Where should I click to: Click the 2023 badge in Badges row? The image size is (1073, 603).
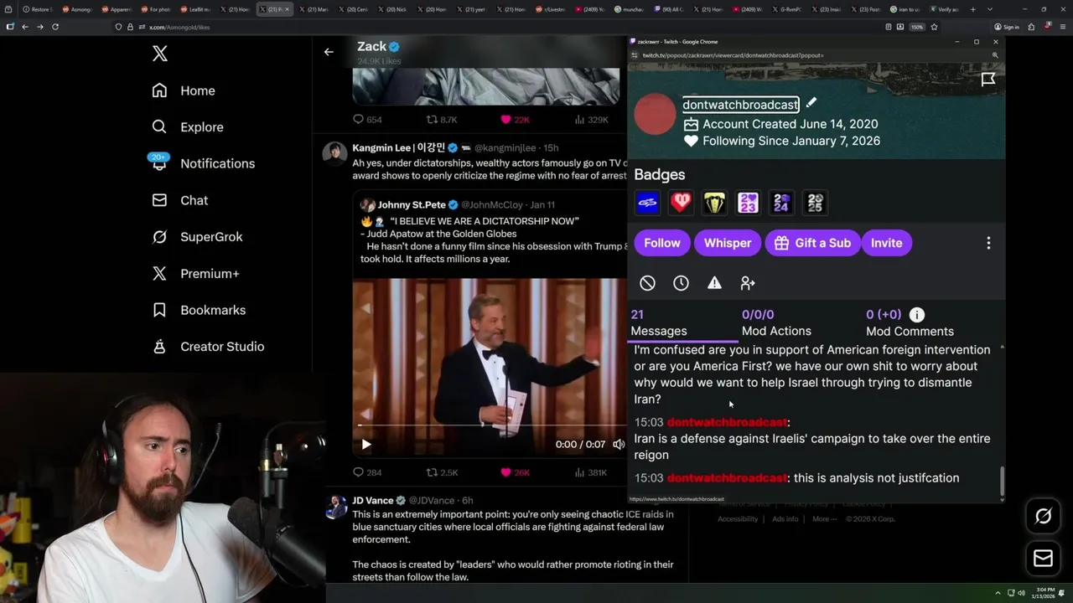[748, 203]
